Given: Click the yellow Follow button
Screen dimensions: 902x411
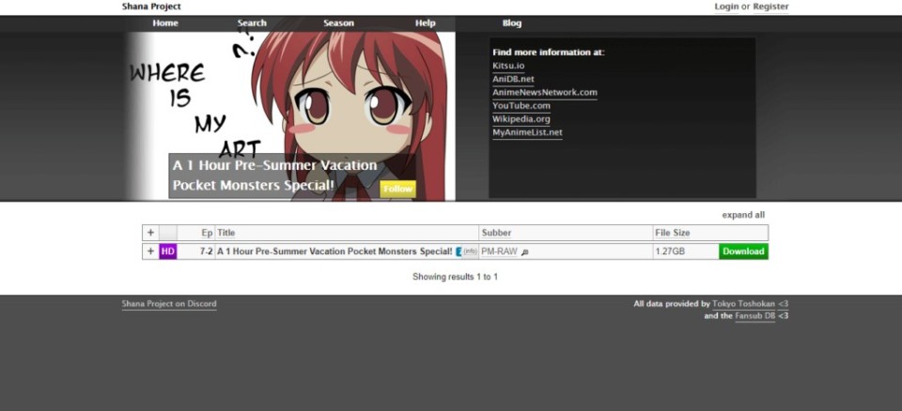Looking at the screenshot, I should tap(397, 189).
